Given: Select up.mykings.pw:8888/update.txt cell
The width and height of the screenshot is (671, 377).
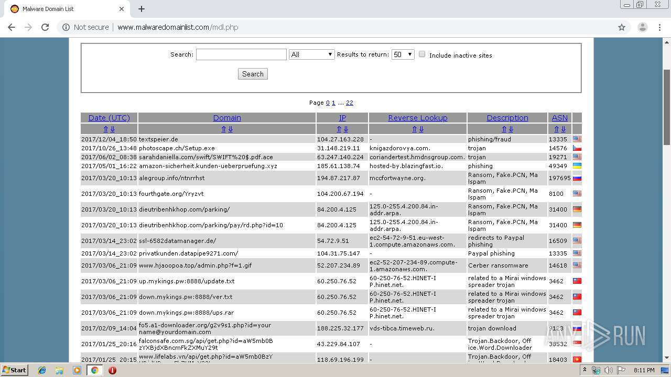Looking at the screenshot, I should [x=226, y=281].
